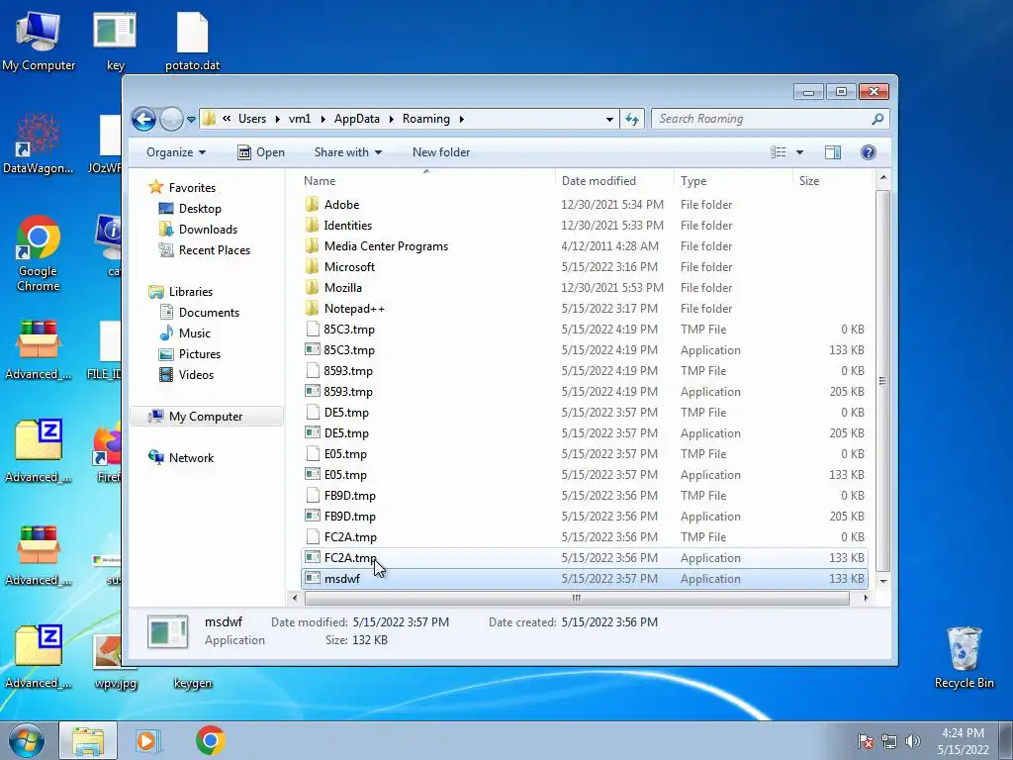Change view with the view icon
Screen dimensions: 1013x760
point(779,152)
